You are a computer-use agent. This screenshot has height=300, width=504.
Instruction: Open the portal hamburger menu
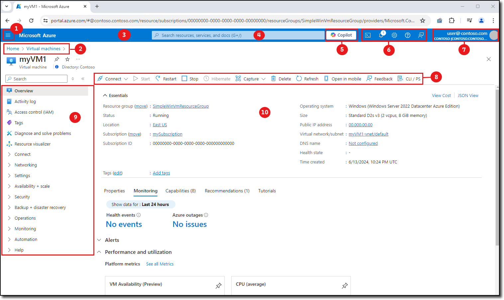8,35
